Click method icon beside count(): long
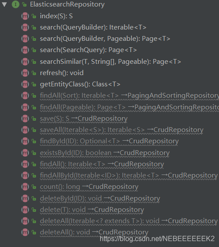The image size is (219, 247). click(x=25, y=187)
